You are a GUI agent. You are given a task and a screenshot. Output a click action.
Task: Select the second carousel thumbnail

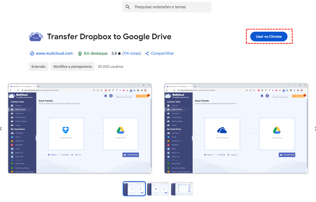(158, 189)
